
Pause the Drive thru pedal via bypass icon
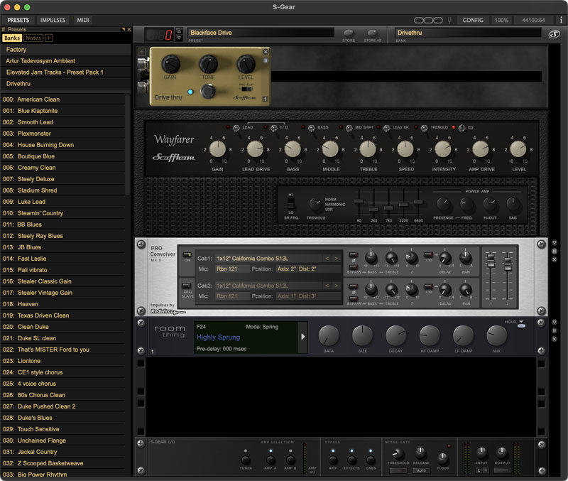coord(266,60)
